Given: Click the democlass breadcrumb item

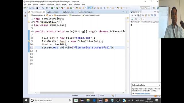Looking at the screenshot, I should click(74, 15).
